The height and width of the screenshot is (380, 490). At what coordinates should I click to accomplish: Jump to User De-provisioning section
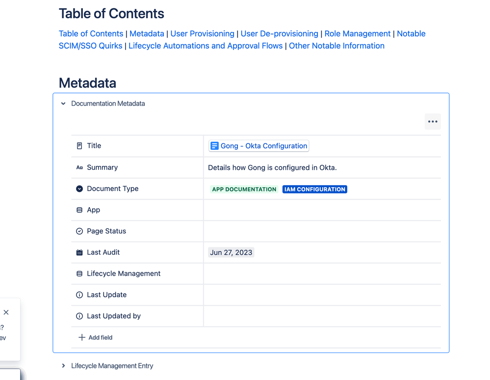(x=280, y=34)
